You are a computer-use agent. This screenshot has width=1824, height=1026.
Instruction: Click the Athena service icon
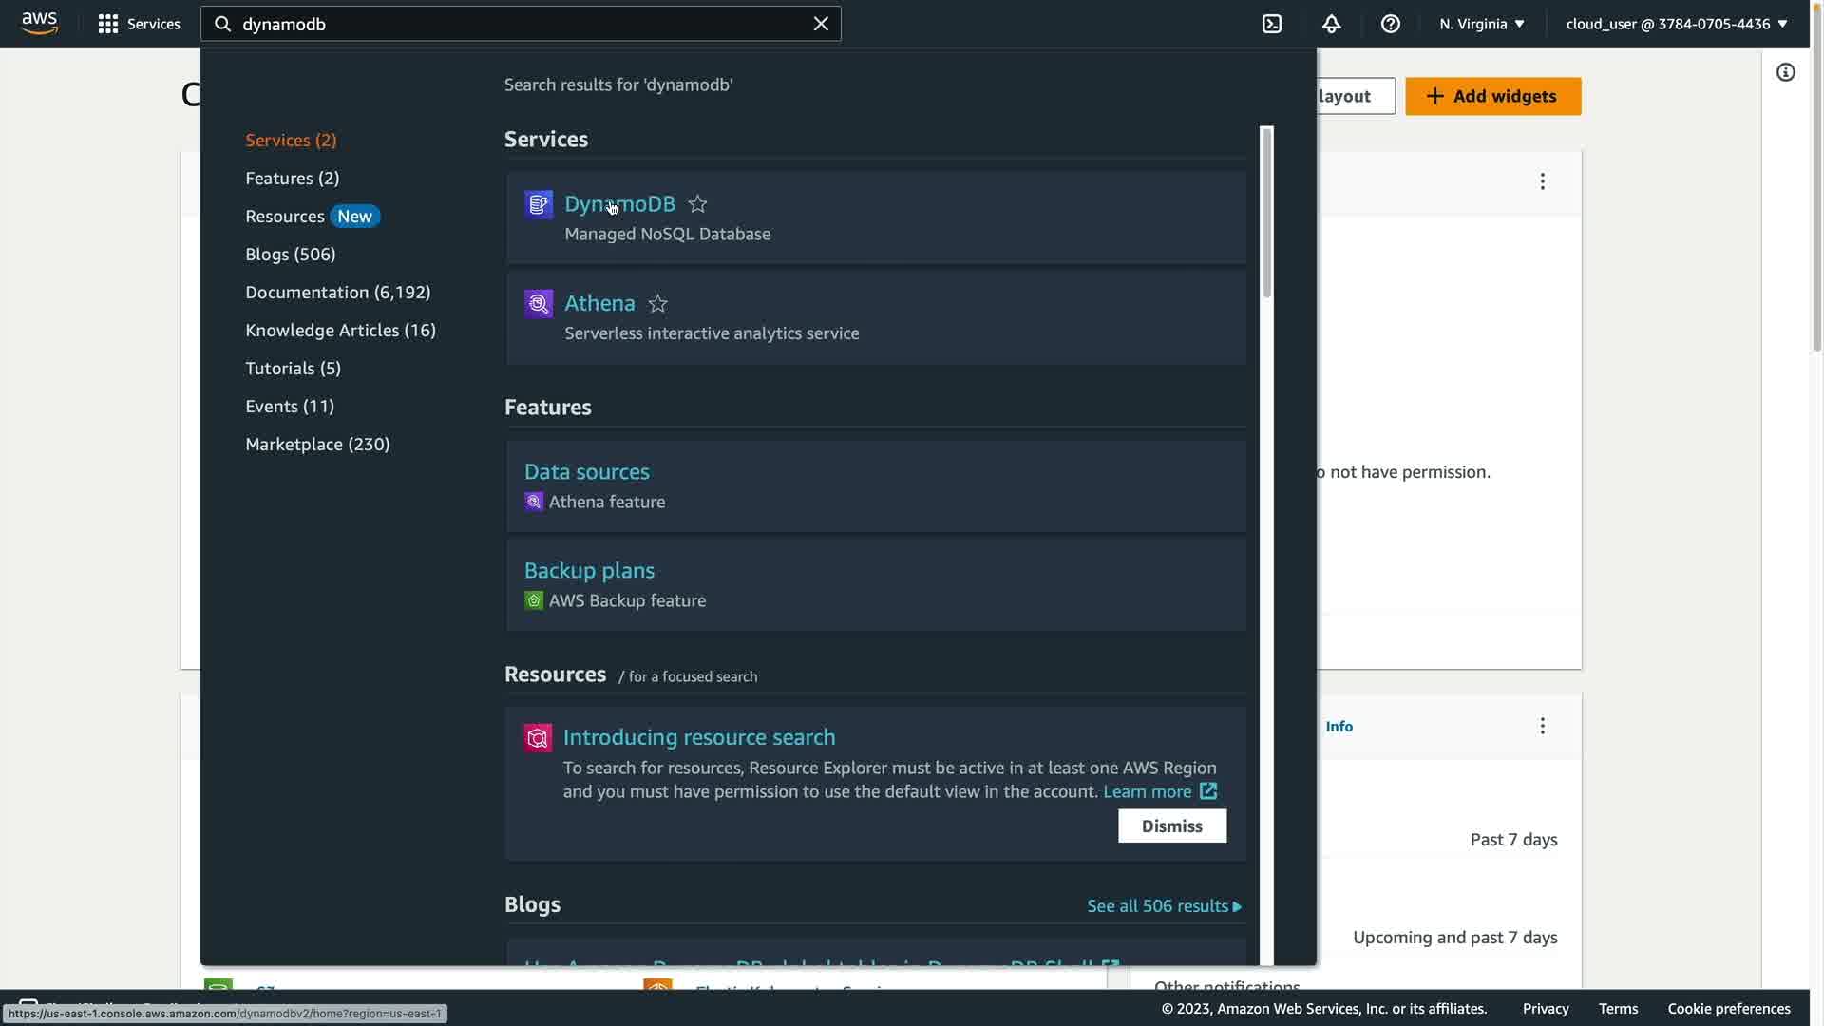pyautogui.click(x=539, y=304)
